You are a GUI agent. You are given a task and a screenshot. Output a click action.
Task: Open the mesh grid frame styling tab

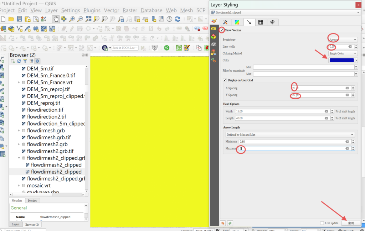[x=261, y=22]
